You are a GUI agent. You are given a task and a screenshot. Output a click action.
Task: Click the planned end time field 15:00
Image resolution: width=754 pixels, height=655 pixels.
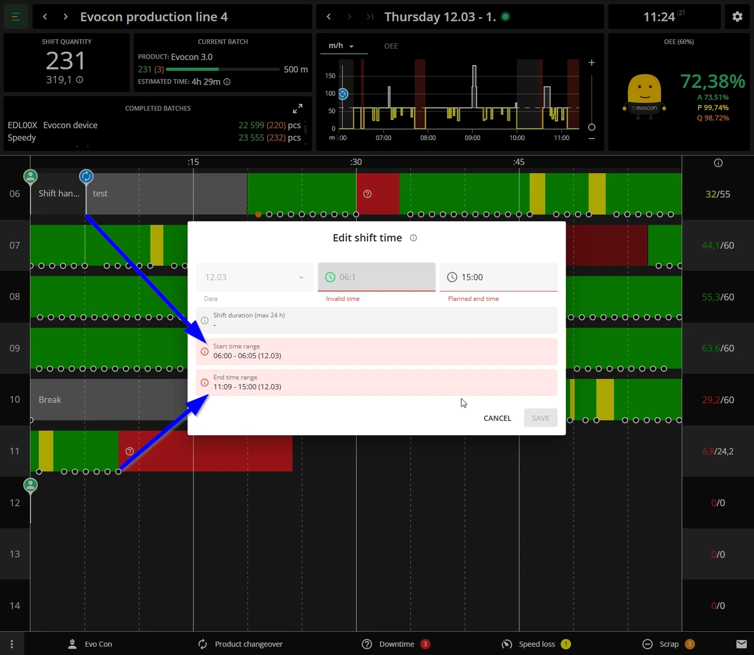499,277
